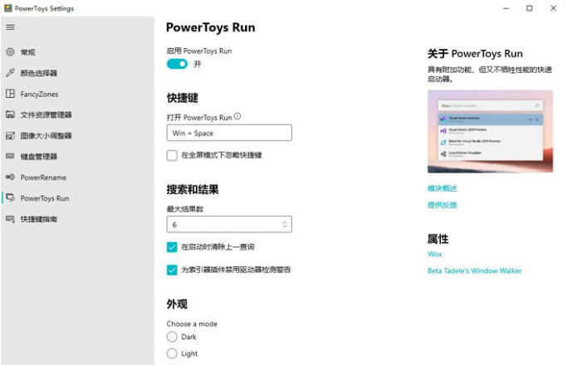
Task: Select the Dark mode radio button
Action: pyautogui.click(x=172, y=337)
